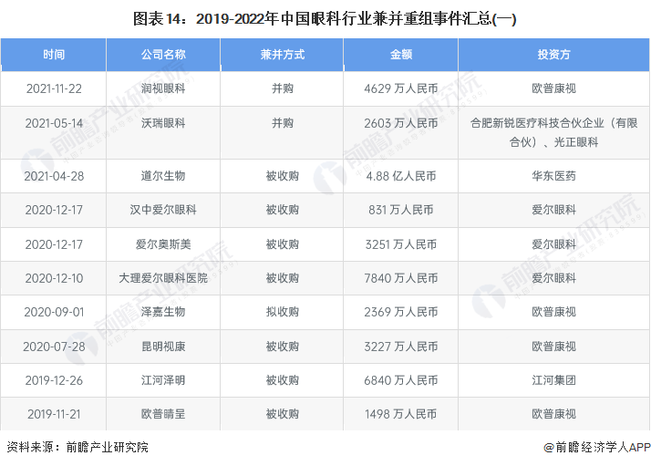Viewport: 651px width, 466px height.
Task: Select the 江河集团 investor cell
Action: (553, 380)
